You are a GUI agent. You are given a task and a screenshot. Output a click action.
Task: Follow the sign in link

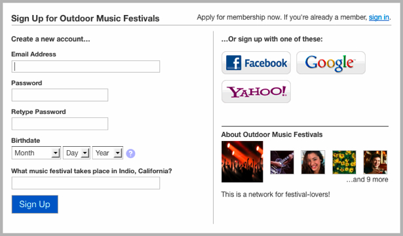[x=379, y=17]
